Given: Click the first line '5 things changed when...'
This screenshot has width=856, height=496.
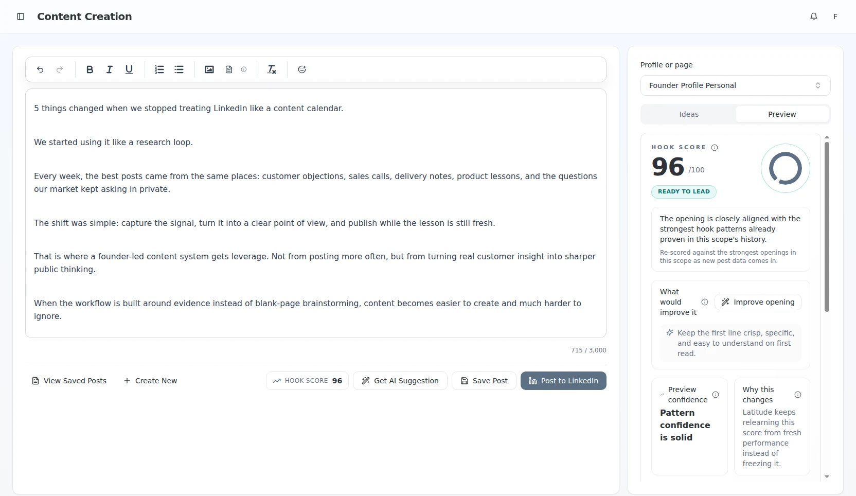Looking at the screenshot, I should pyautogui.click(x=188, y=108).
